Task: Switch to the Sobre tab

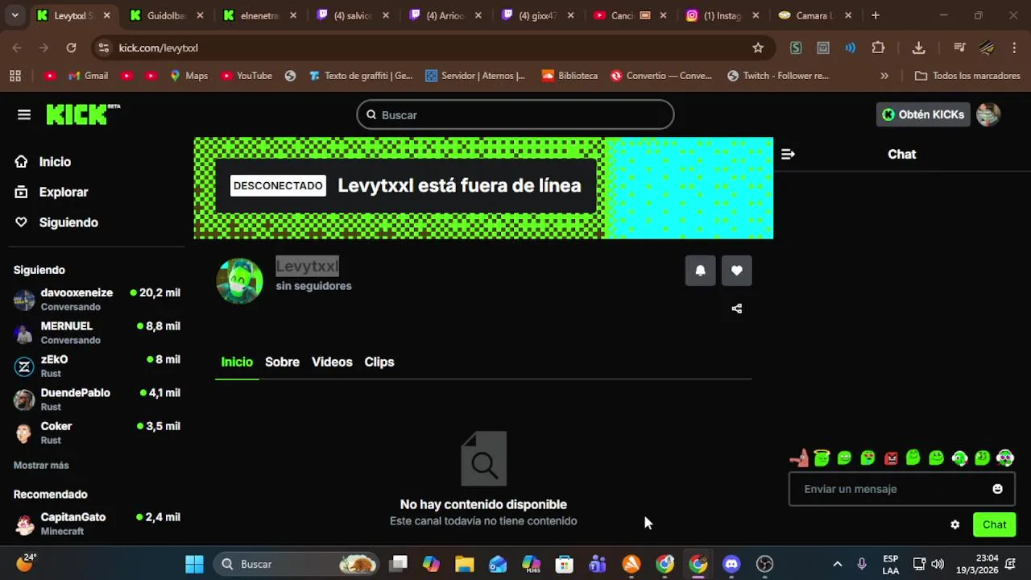Action: [282, 362]
